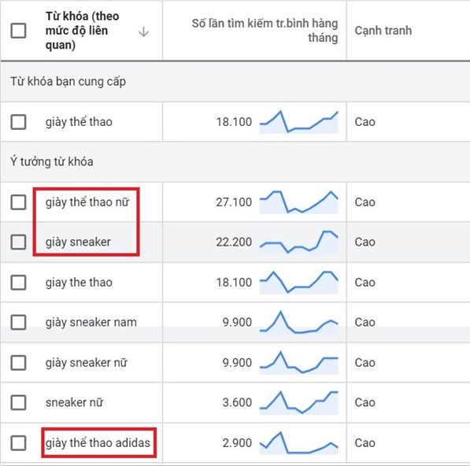470x466 pixels.
Task: View trend sparkline for 'giay the thao'
Action: [x=299, y=283]
